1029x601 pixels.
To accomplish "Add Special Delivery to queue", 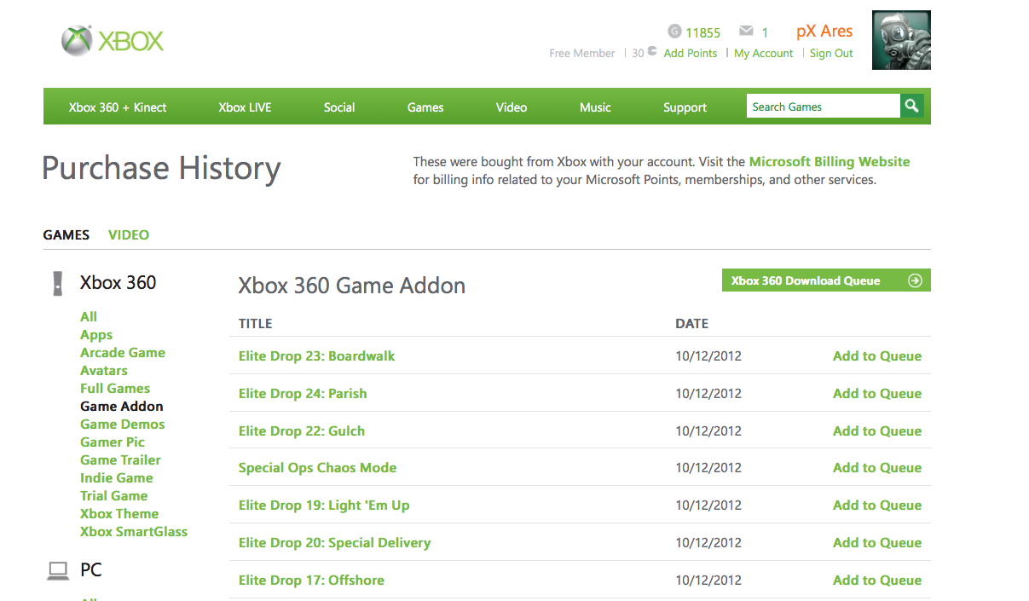I will click(x=877, y=542).
